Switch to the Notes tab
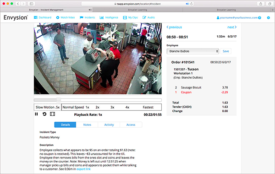The height and width of the screenshot is (174, 275). pyautogui.click(x=87, y=125)
